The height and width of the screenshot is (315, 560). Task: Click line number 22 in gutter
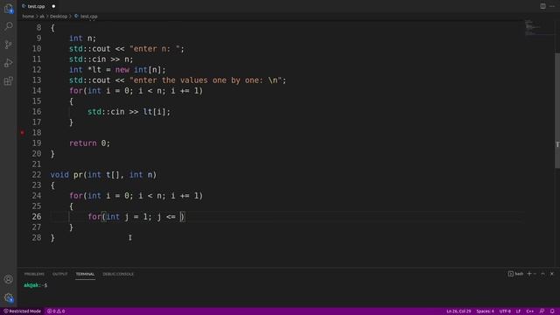pos(37,175)
